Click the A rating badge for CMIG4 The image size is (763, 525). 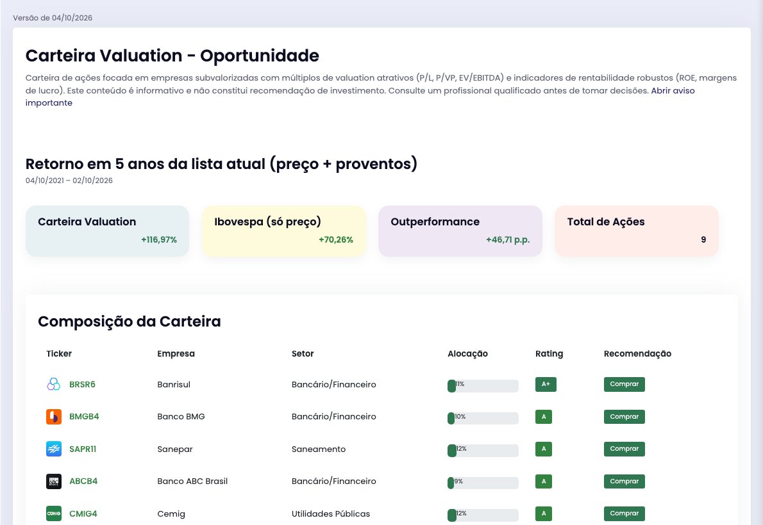[x=544, y=513]
